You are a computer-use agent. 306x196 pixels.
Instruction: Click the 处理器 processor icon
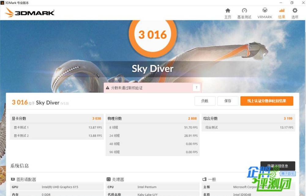tap(109, 179)
